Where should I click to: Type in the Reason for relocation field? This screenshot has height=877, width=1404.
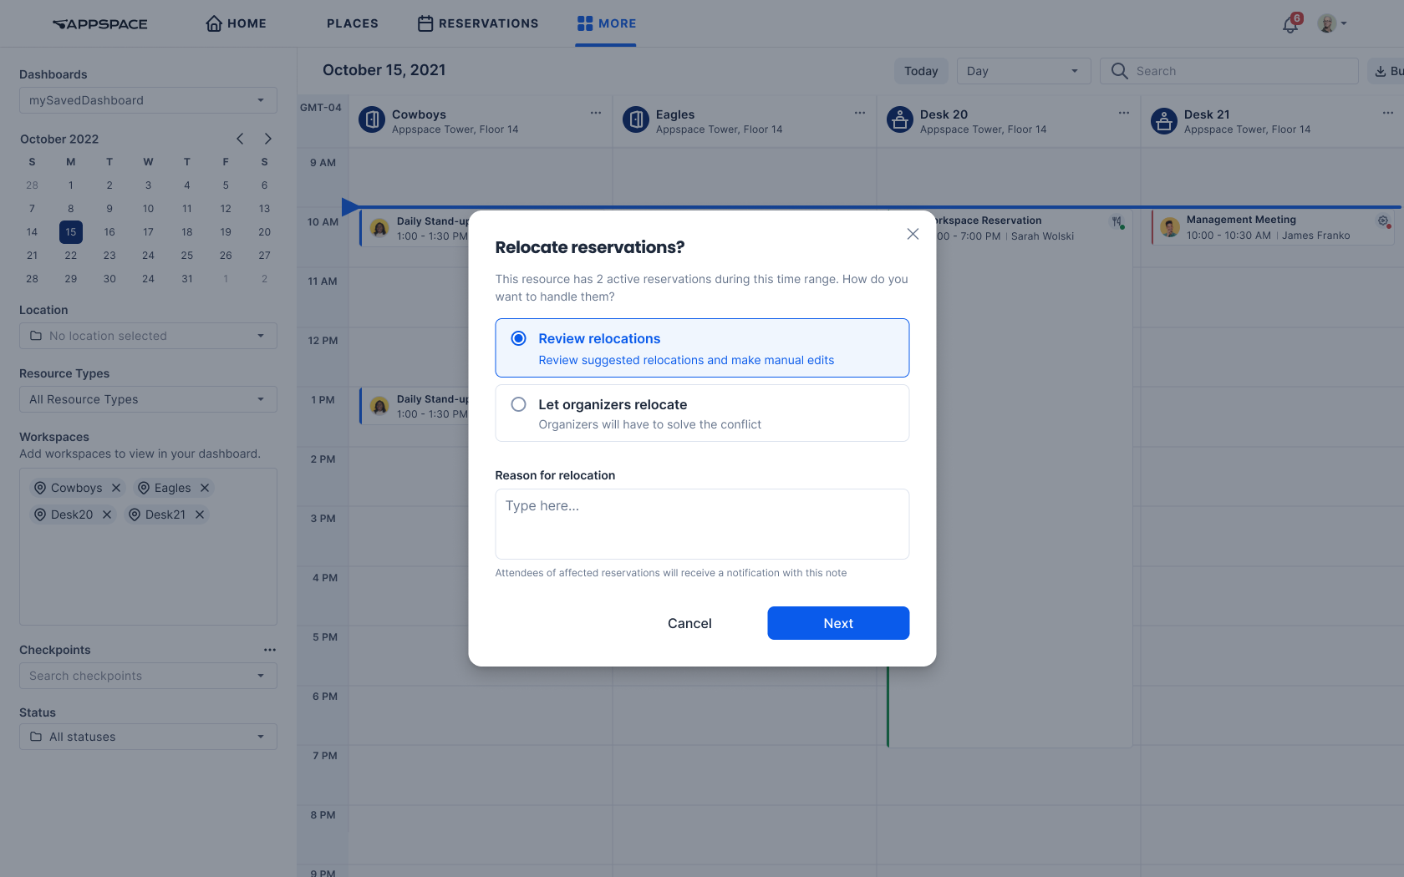702,524
